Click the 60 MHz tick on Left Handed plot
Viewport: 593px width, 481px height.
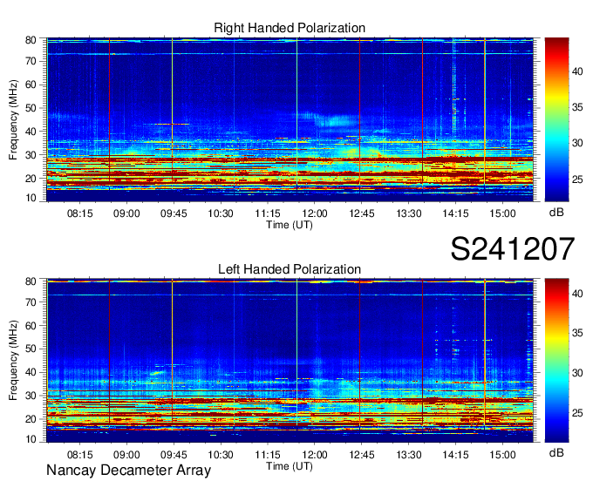pyautogui.click(x=31, y=325)
